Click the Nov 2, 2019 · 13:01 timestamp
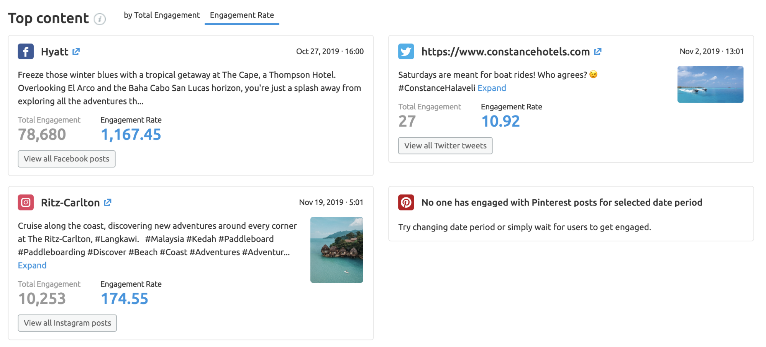 point(712,51)
